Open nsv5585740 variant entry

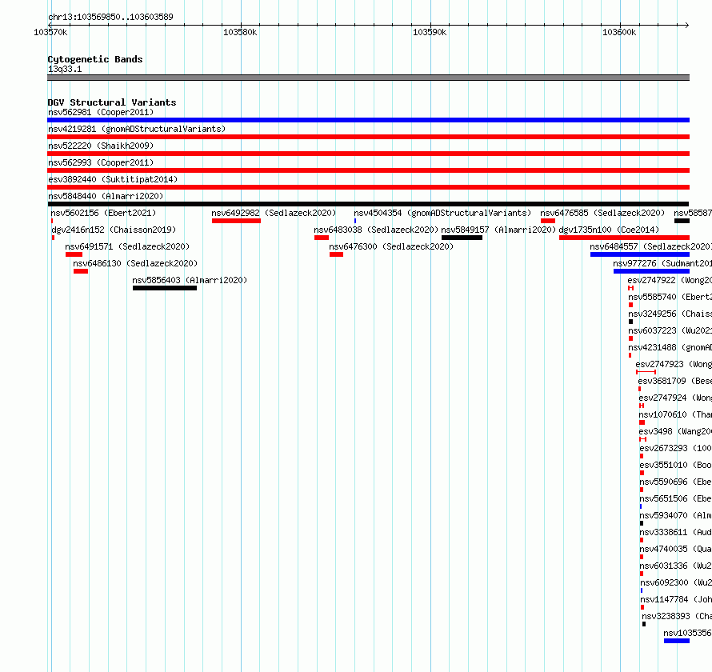pos(670,297)
